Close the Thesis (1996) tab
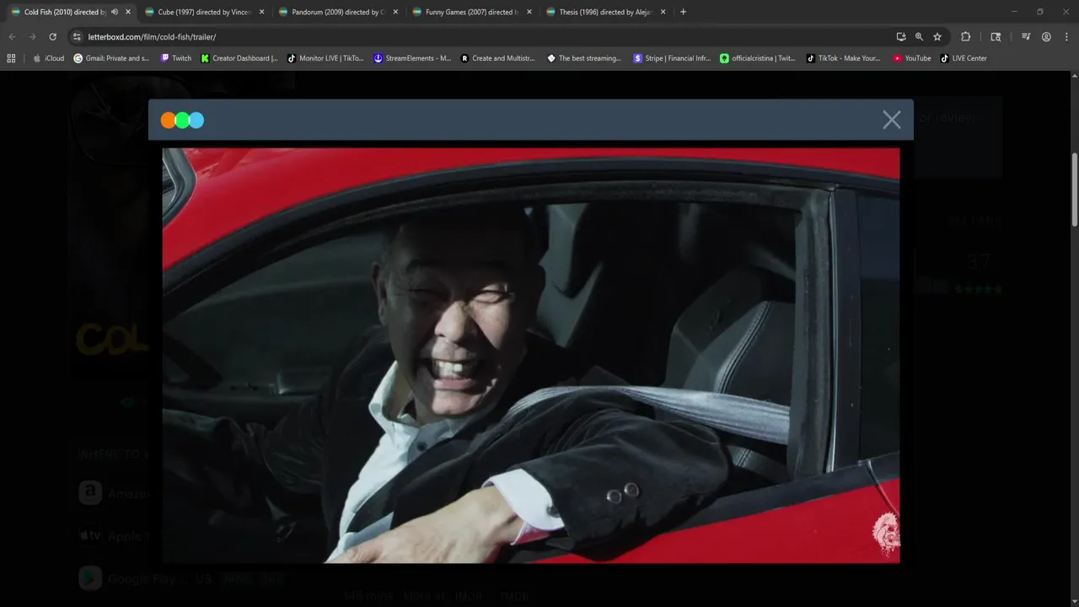This screenshot has height=607, width=1079. point(663,12)
